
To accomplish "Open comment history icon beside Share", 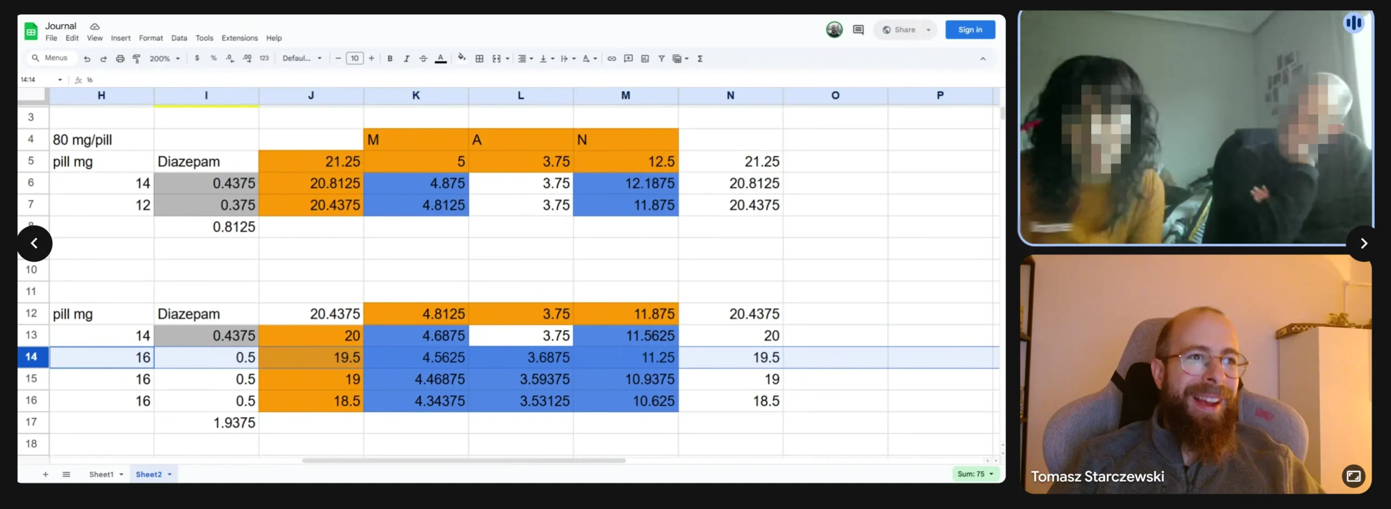I will [x=858, y=30].
